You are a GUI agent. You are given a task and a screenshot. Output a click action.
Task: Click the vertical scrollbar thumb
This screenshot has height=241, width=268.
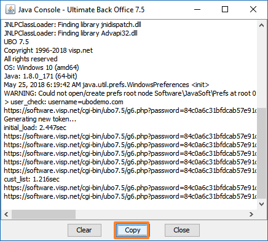click(x=261, y=153)
